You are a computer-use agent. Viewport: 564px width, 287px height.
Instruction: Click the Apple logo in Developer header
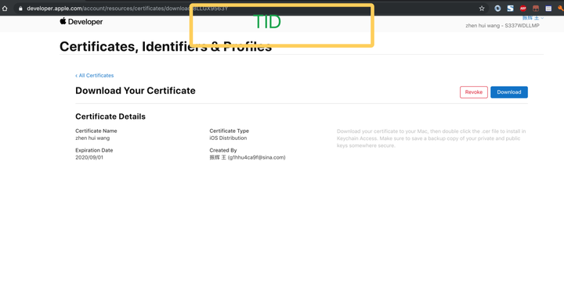point(63,21)
